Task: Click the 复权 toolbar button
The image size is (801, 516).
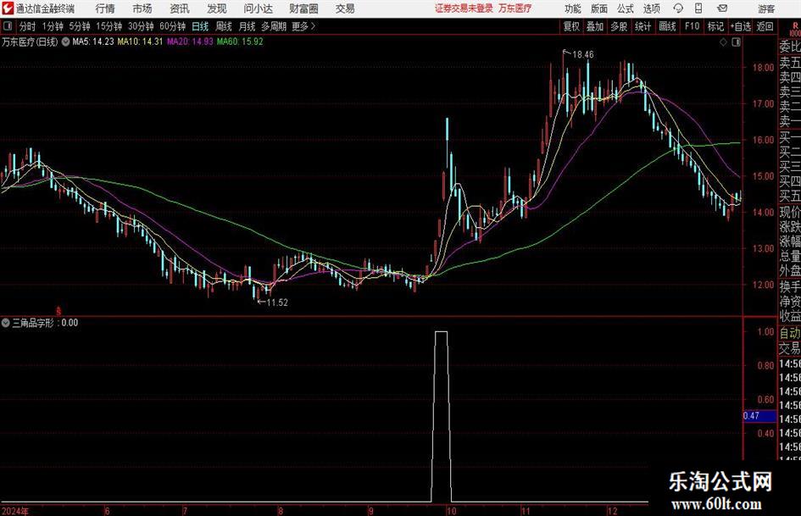Action: [571, 26]
